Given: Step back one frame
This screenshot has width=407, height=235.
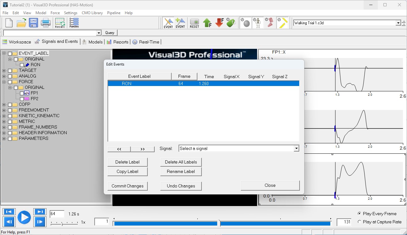Looking at the screenshot, I should [x=9, y=222].
